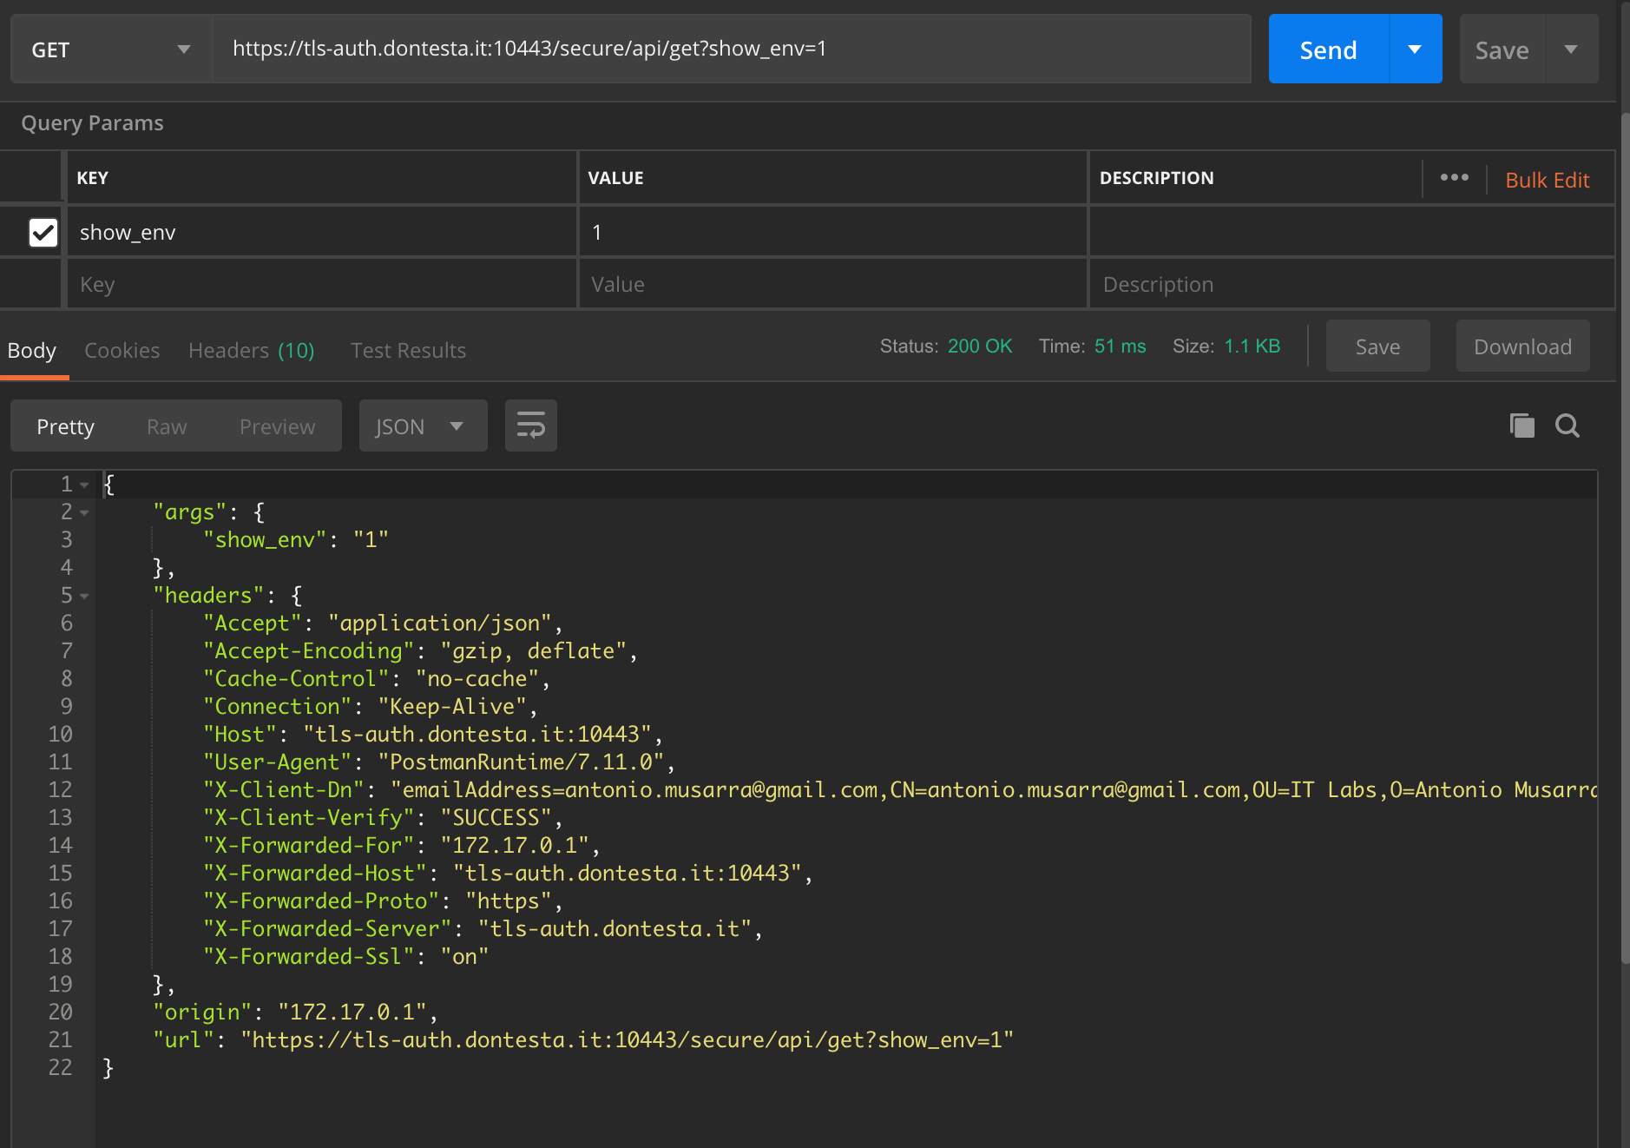Click the 200 OK status text
The height and width of the screenshot is (1148, 1630).
tap(980, 346)
